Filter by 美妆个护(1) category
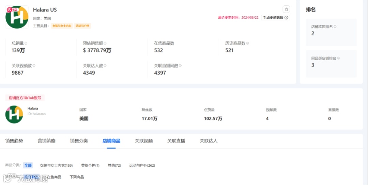Screen dimensions: 368x185 tap(90, 166)
